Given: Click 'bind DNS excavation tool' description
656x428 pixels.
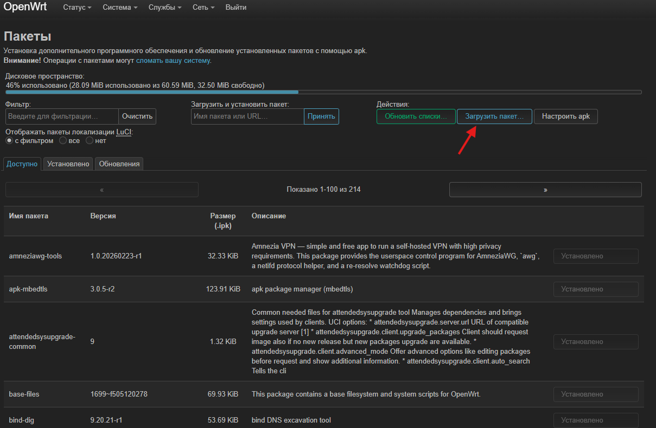Looking at the screenshot, I should (291, 420).
